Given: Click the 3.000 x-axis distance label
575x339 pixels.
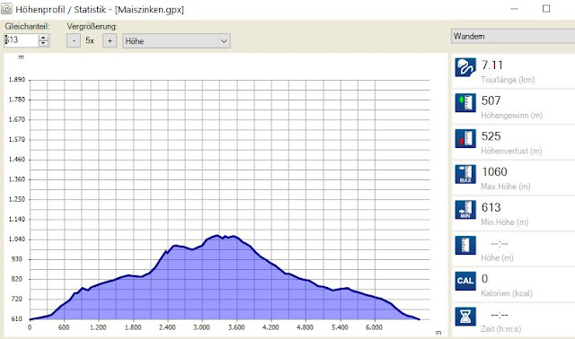Looking at the screenshot, I should click(x=201, y=327).
